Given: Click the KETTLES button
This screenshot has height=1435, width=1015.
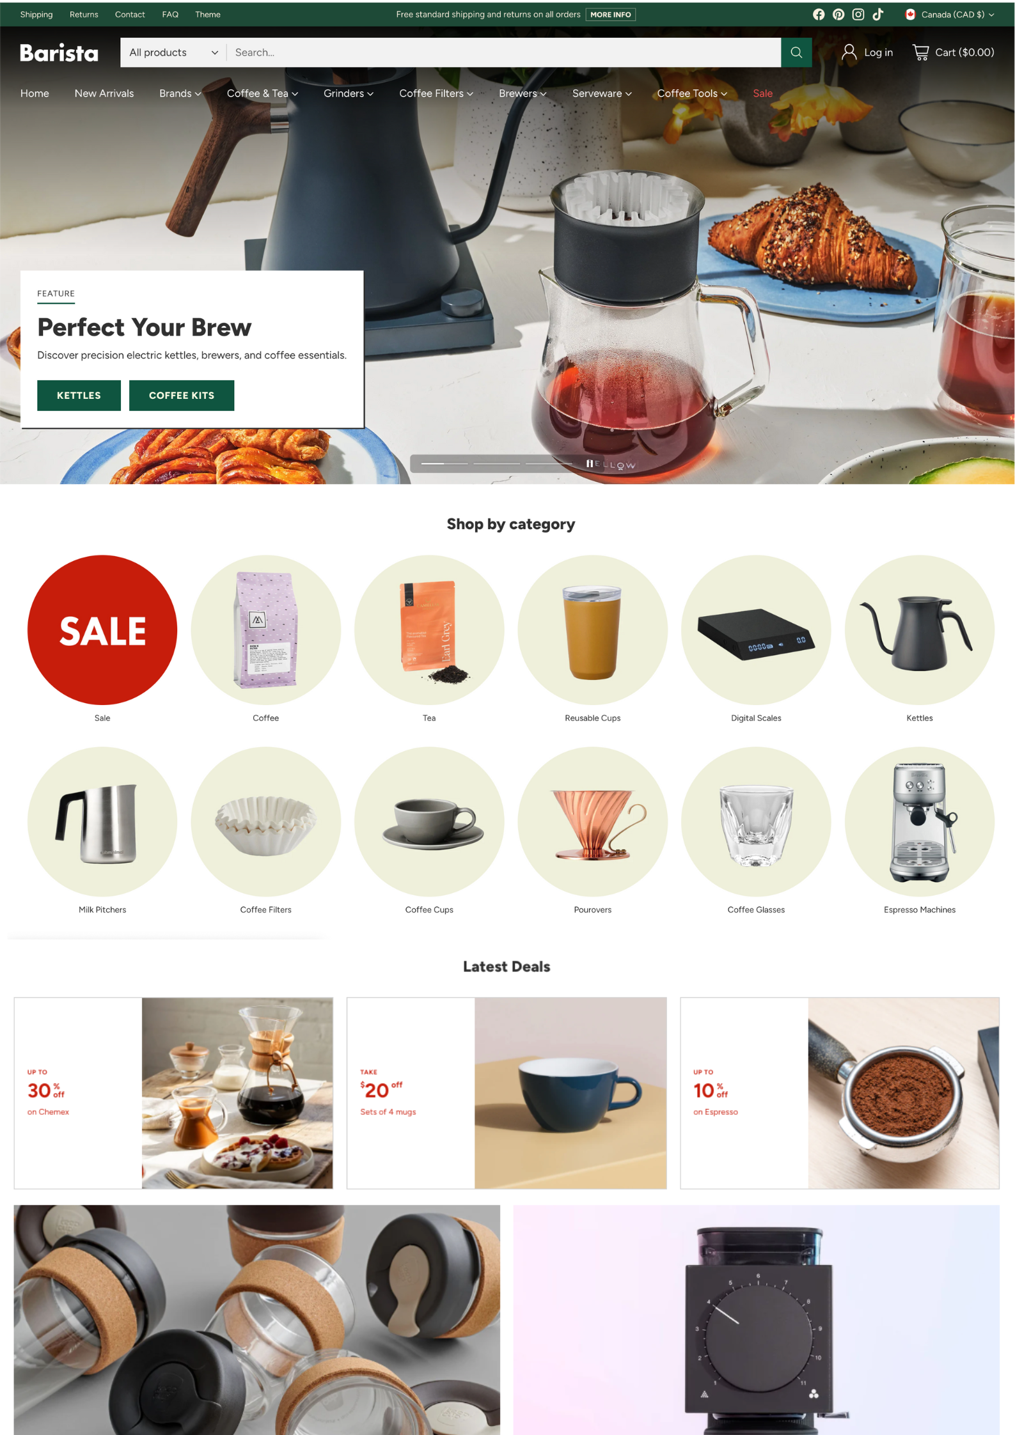Looking at the screenshot, I should (79, 395).
